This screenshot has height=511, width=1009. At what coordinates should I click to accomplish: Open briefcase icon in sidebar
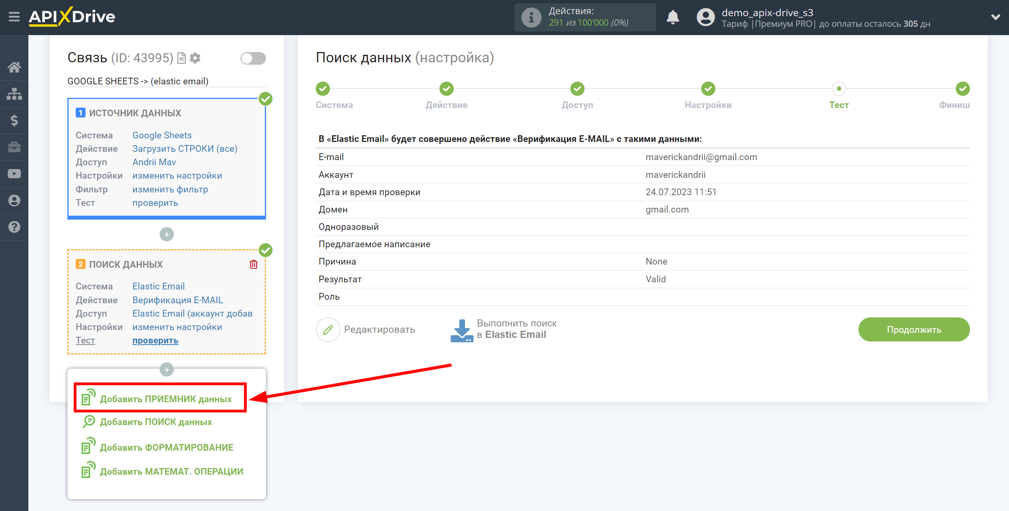pos(14,147)
